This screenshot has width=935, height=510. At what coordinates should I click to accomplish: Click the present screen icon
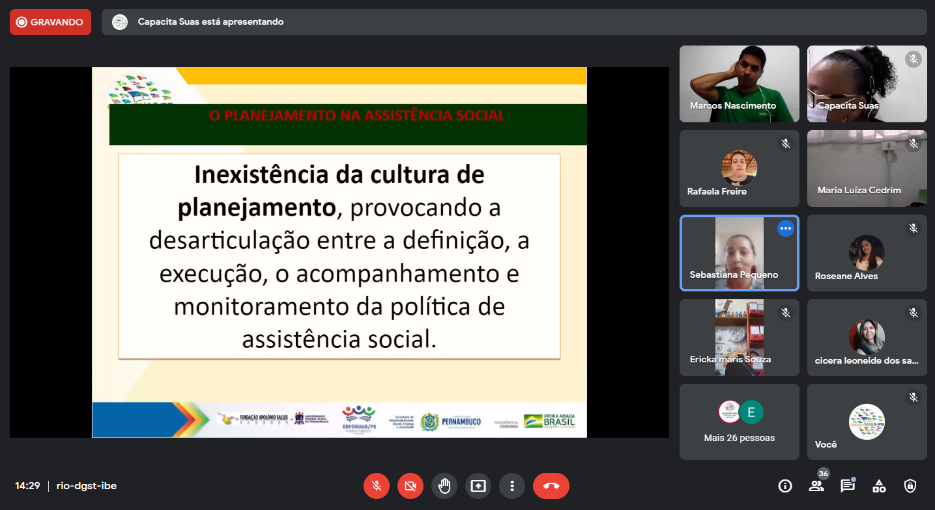pos(478,486)
